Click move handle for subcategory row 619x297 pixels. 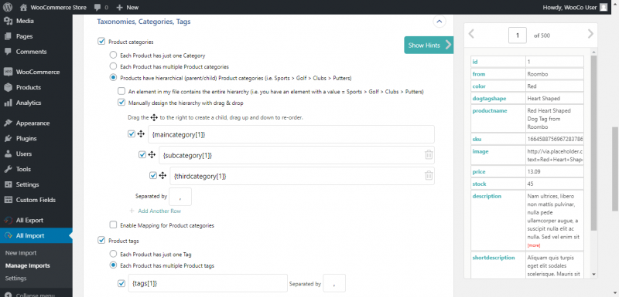[x=152, y=155]
